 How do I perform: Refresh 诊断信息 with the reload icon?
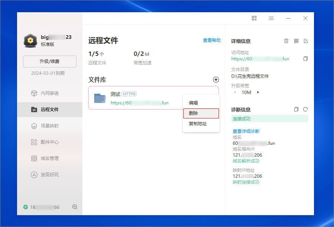[x=305, y=109]
